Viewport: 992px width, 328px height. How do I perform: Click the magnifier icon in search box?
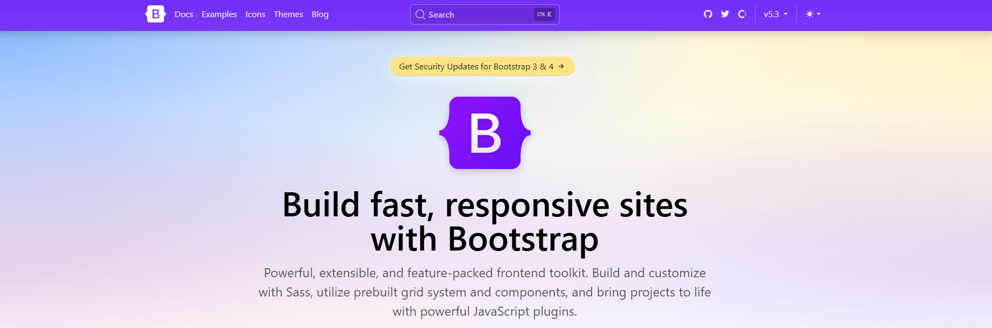tap(420, 14)
